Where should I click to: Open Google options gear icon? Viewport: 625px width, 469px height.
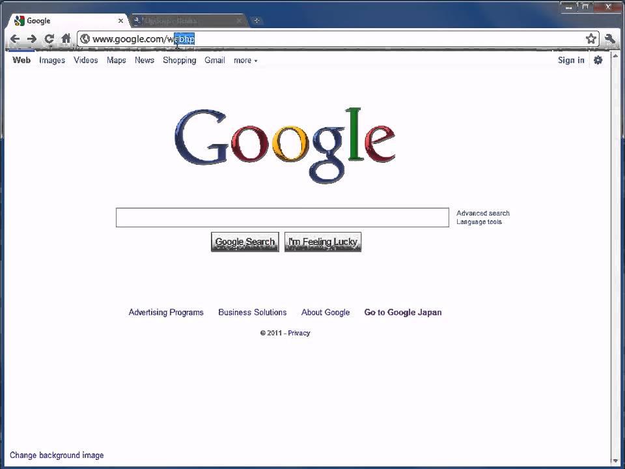pos(598,60)
